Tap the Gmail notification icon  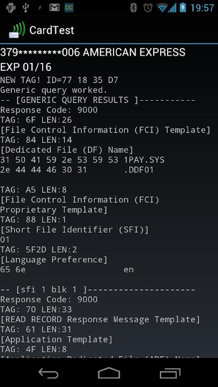click(x=54, y=8)
